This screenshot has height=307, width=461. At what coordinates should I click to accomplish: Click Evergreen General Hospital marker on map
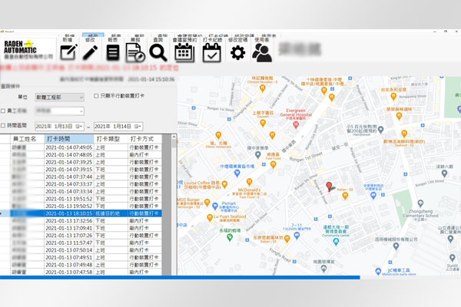pos(296,125)
